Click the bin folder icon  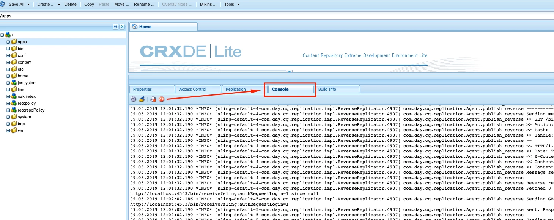(x=14, y=49)
